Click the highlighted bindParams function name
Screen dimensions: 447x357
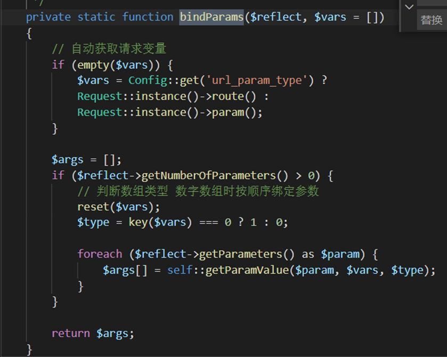coord(212,17)
